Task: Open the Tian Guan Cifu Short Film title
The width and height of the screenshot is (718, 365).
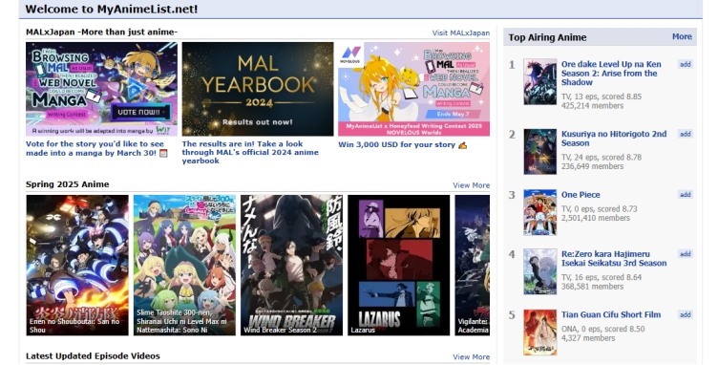Action: (x=611, y=314)
